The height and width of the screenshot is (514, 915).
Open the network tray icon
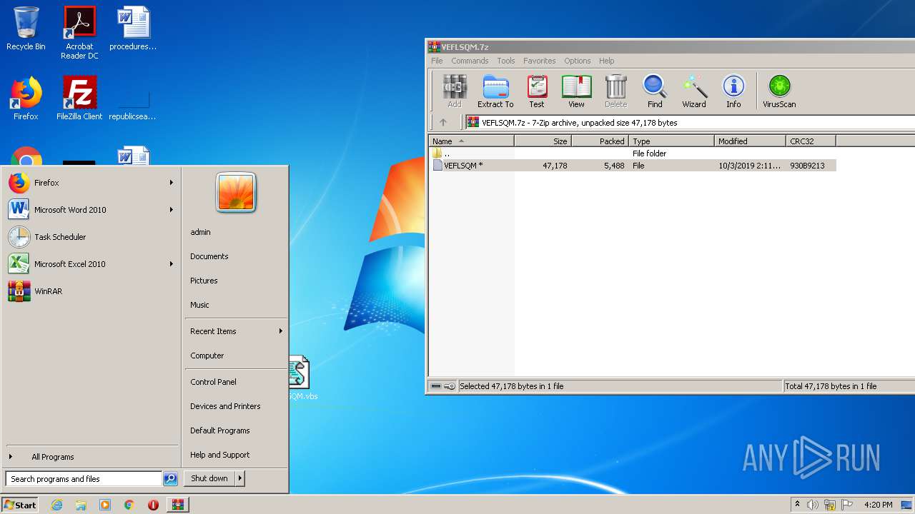[830, 505]
